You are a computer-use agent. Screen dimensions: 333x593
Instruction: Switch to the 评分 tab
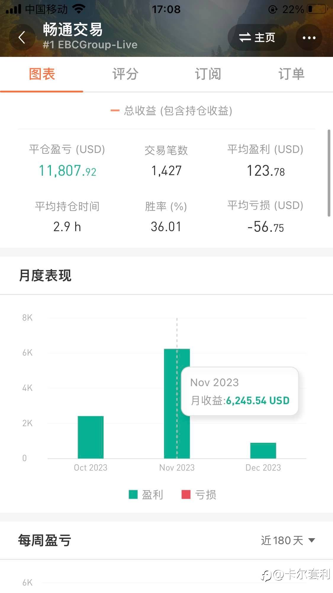pos(125,74)
